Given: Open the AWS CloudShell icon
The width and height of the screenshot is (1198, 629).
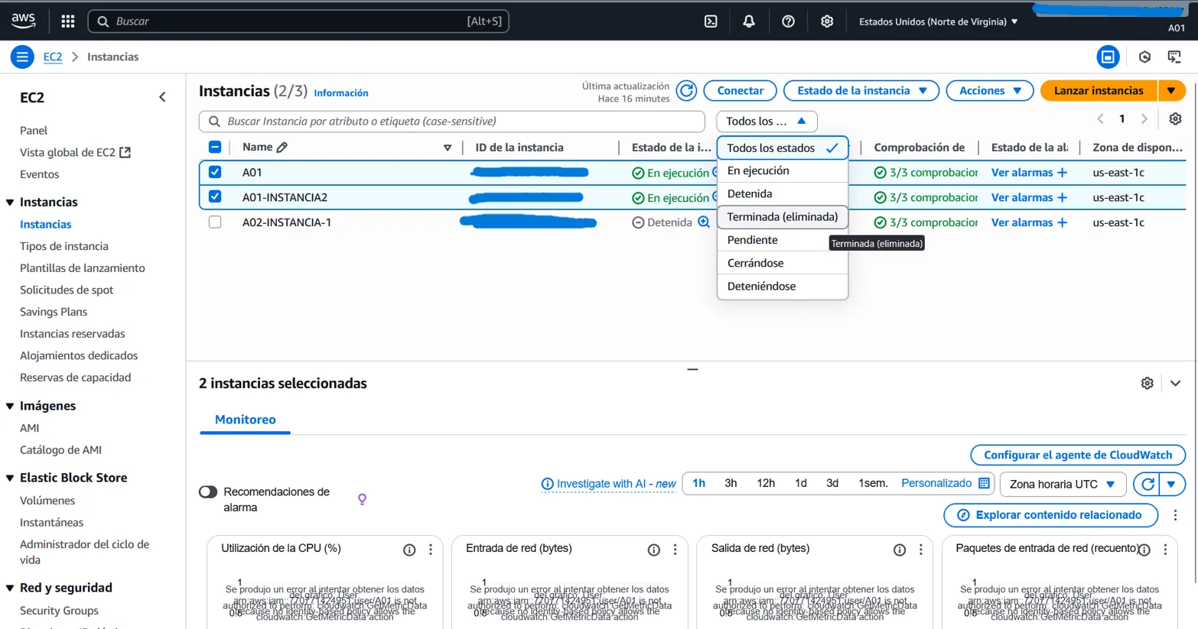Looking at the screenshot, I should (x=711, y=21).
